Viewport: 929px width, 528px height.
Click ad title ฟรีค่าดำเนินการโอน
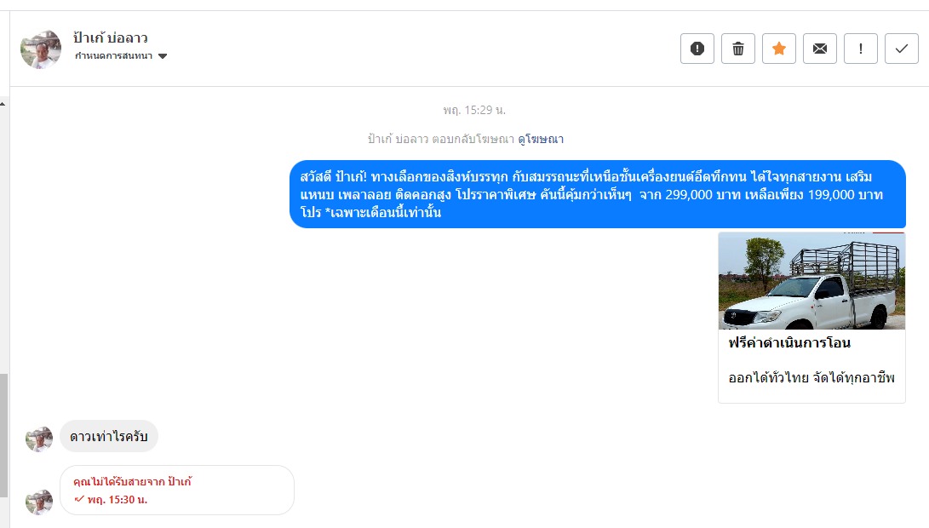pyautogui.click(x=789, y=343)
